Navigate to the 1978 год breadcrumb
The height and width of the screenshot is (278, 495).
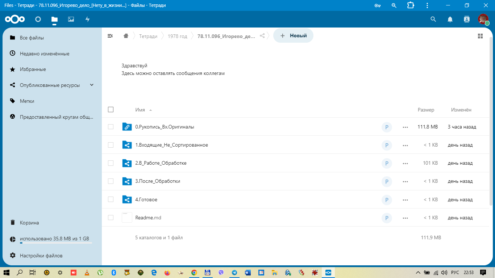pyautogui.click(x=177, y=36)
